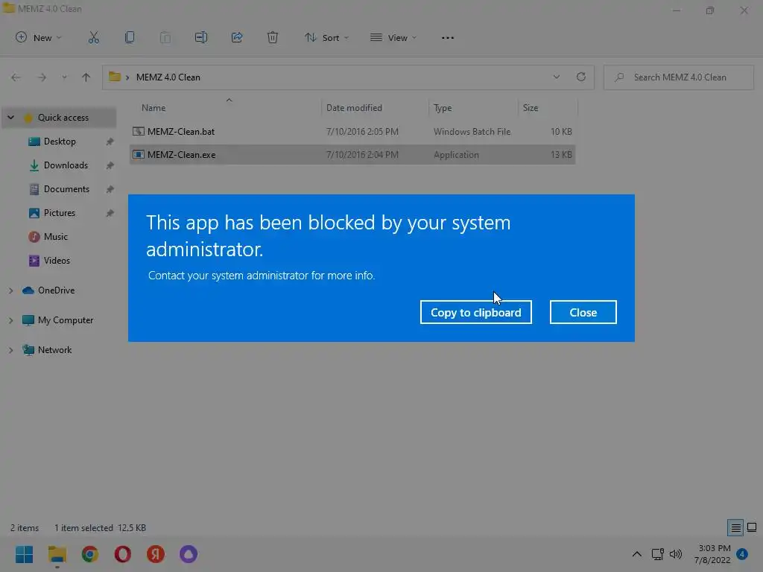
Task: Open the See more ellipsis menu
Action: click(448, 37)
